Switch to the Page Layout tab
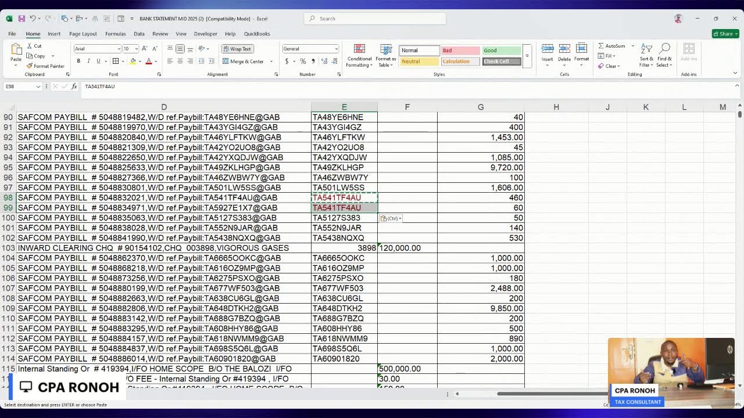The height and width of the screenshot is (418, 744). coord(83,34)
